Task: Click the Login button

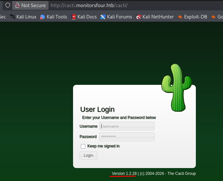Action: point(88,155)
